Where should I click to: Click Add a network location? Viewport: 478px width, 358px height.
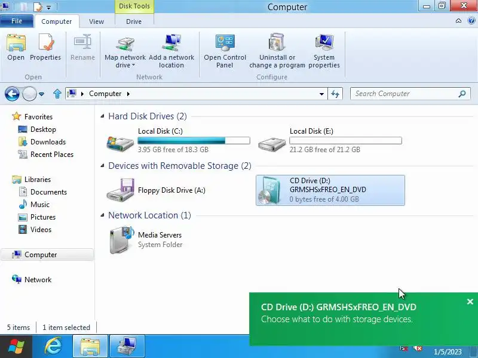pyautogui.click(x=171, y=51)
